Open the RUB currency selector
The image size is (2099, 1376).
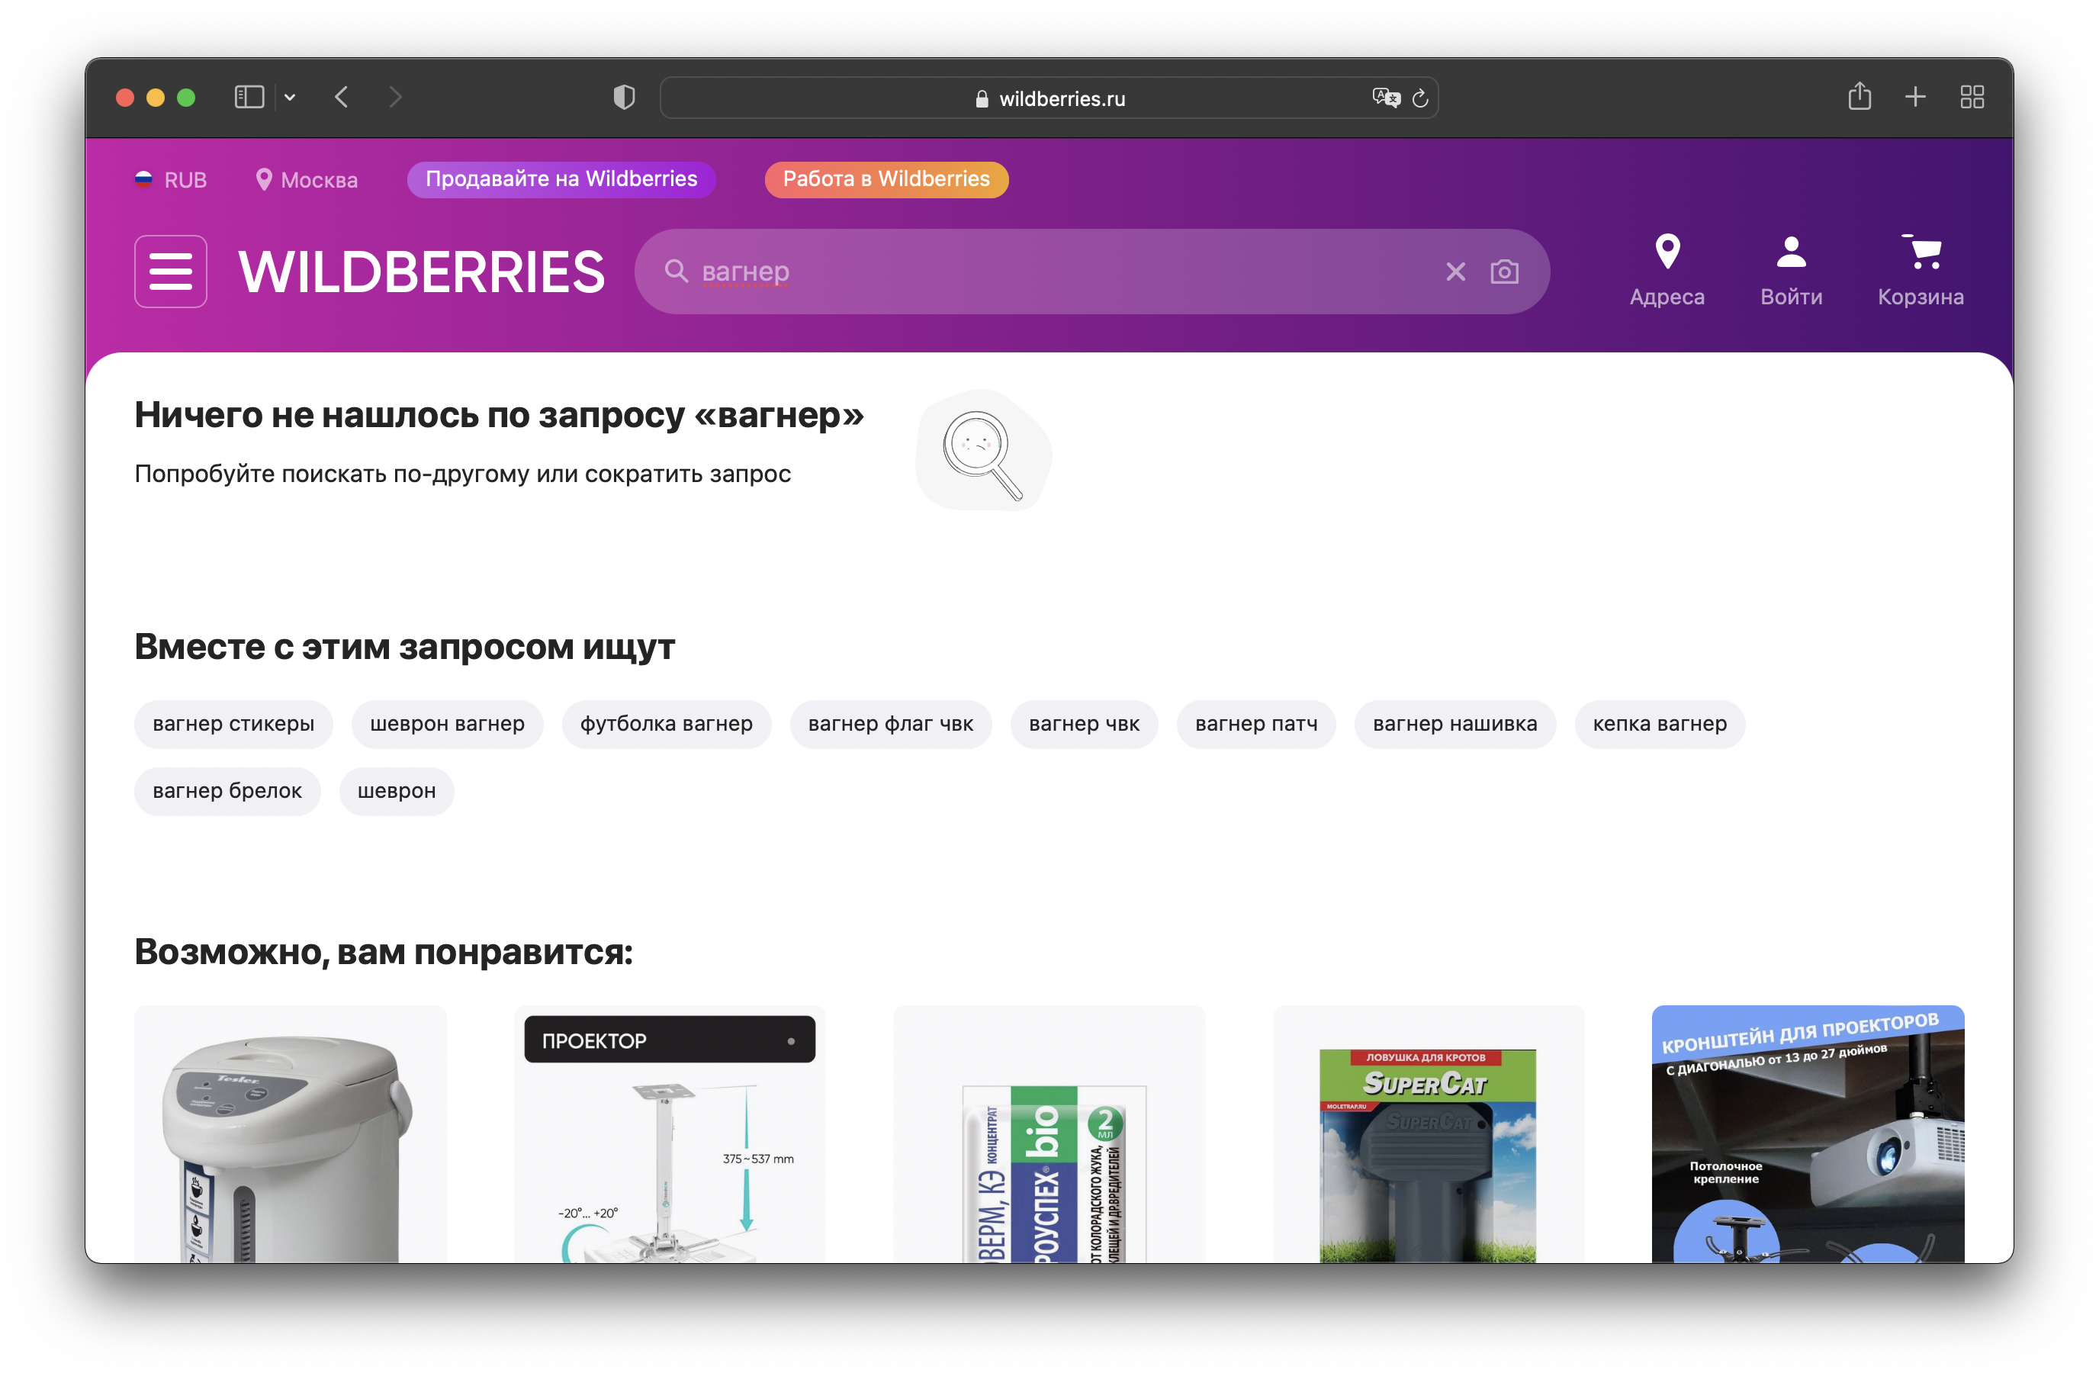pyautogui.click(x=171, y=180)
